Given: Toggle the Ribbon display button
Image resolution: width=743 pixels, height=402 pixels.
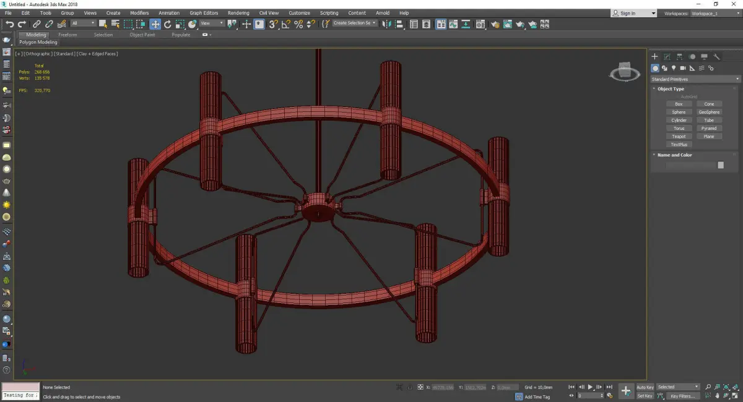Looking at the screenshot, I should tap(441, 24).
